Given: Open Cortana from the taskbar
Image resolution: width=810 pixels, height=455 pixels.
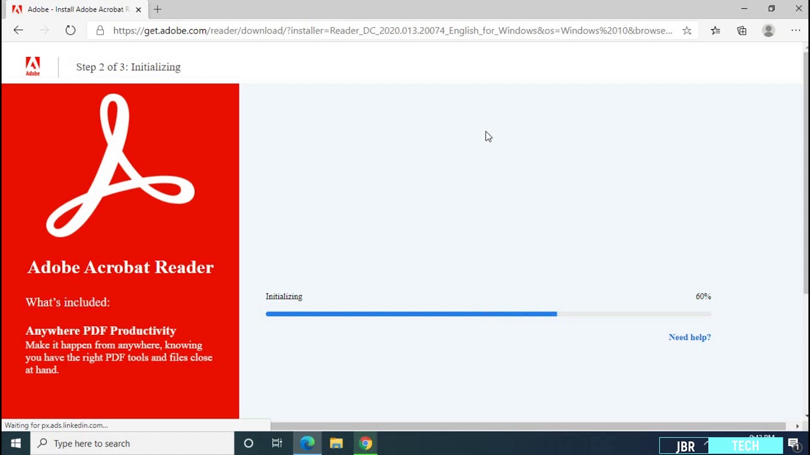Looking at the screenshot, I should (249, 444).
